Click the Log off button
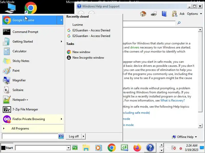 [74, 136]
